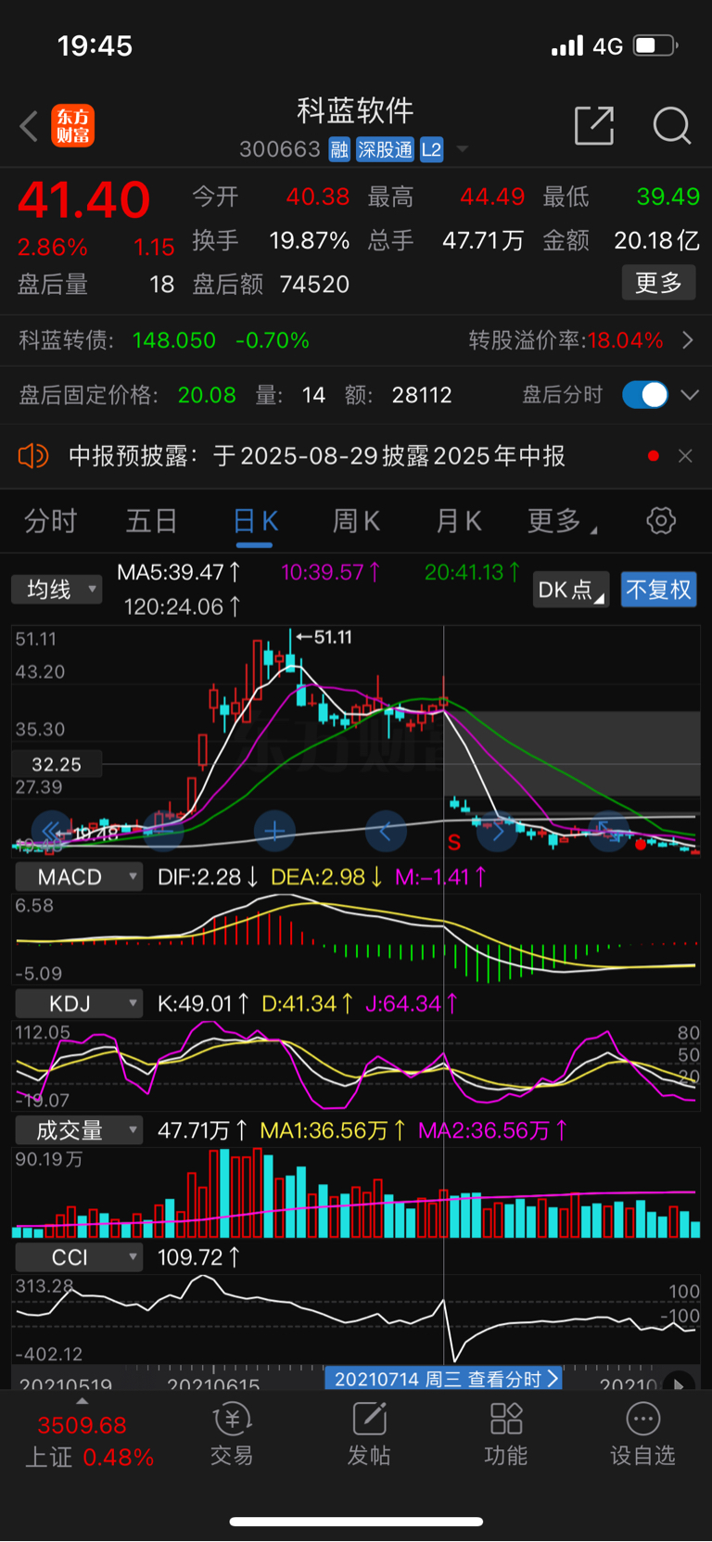
Task: Open the 更多 chart period menu
Action: (562, 521)
